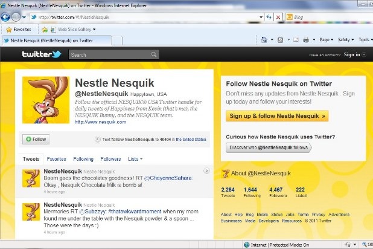Click the arrow icon on first tweet

(x=206, y=171)
